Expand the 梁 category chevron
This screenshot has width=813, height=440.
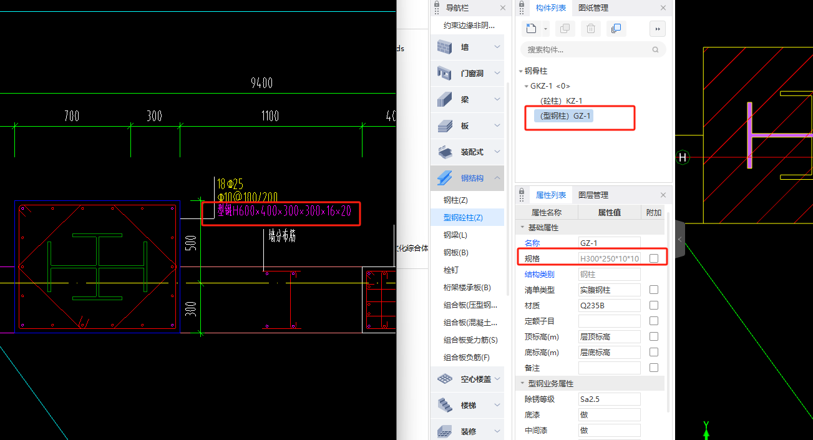click(497, 99)
